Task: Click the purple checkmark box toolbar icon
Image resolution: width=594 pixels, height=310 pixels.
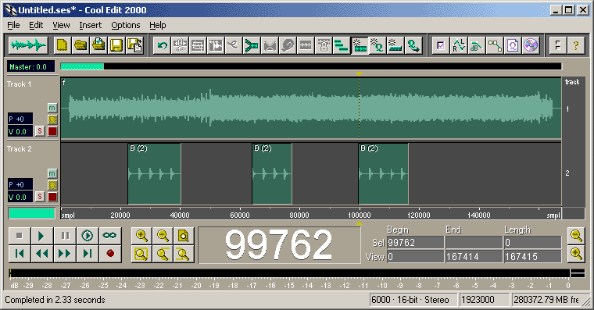Action: [x=441, y=45]
